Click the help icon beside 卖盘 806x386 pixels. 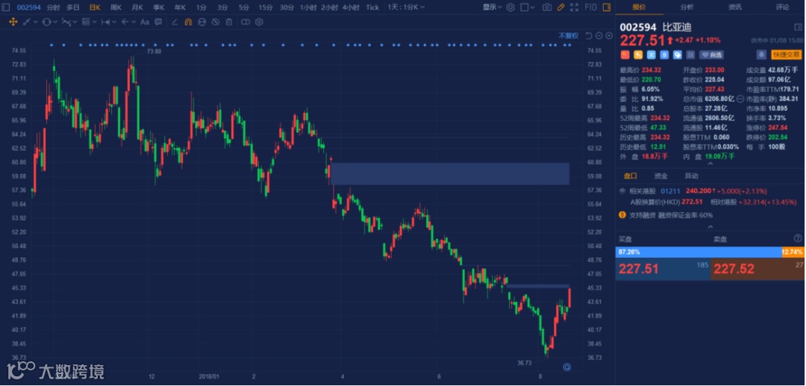(798, 238)
